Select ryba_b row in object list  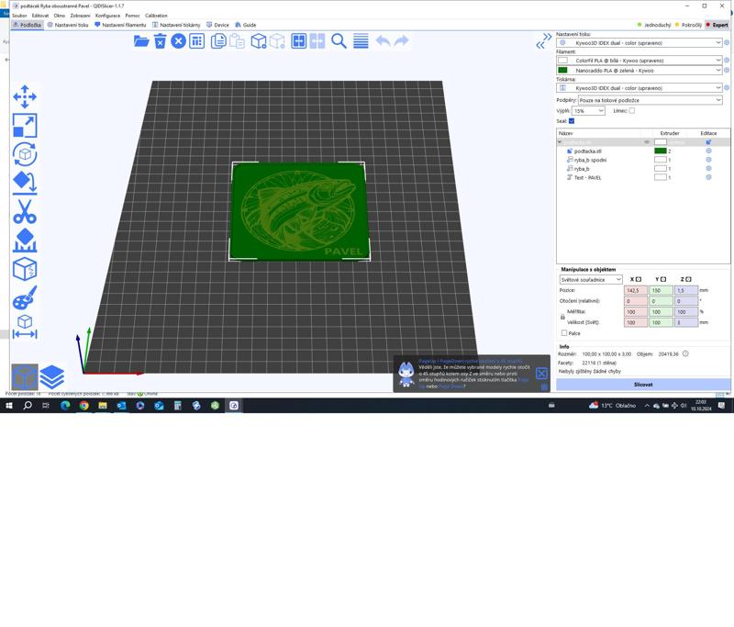coord(643,169)
